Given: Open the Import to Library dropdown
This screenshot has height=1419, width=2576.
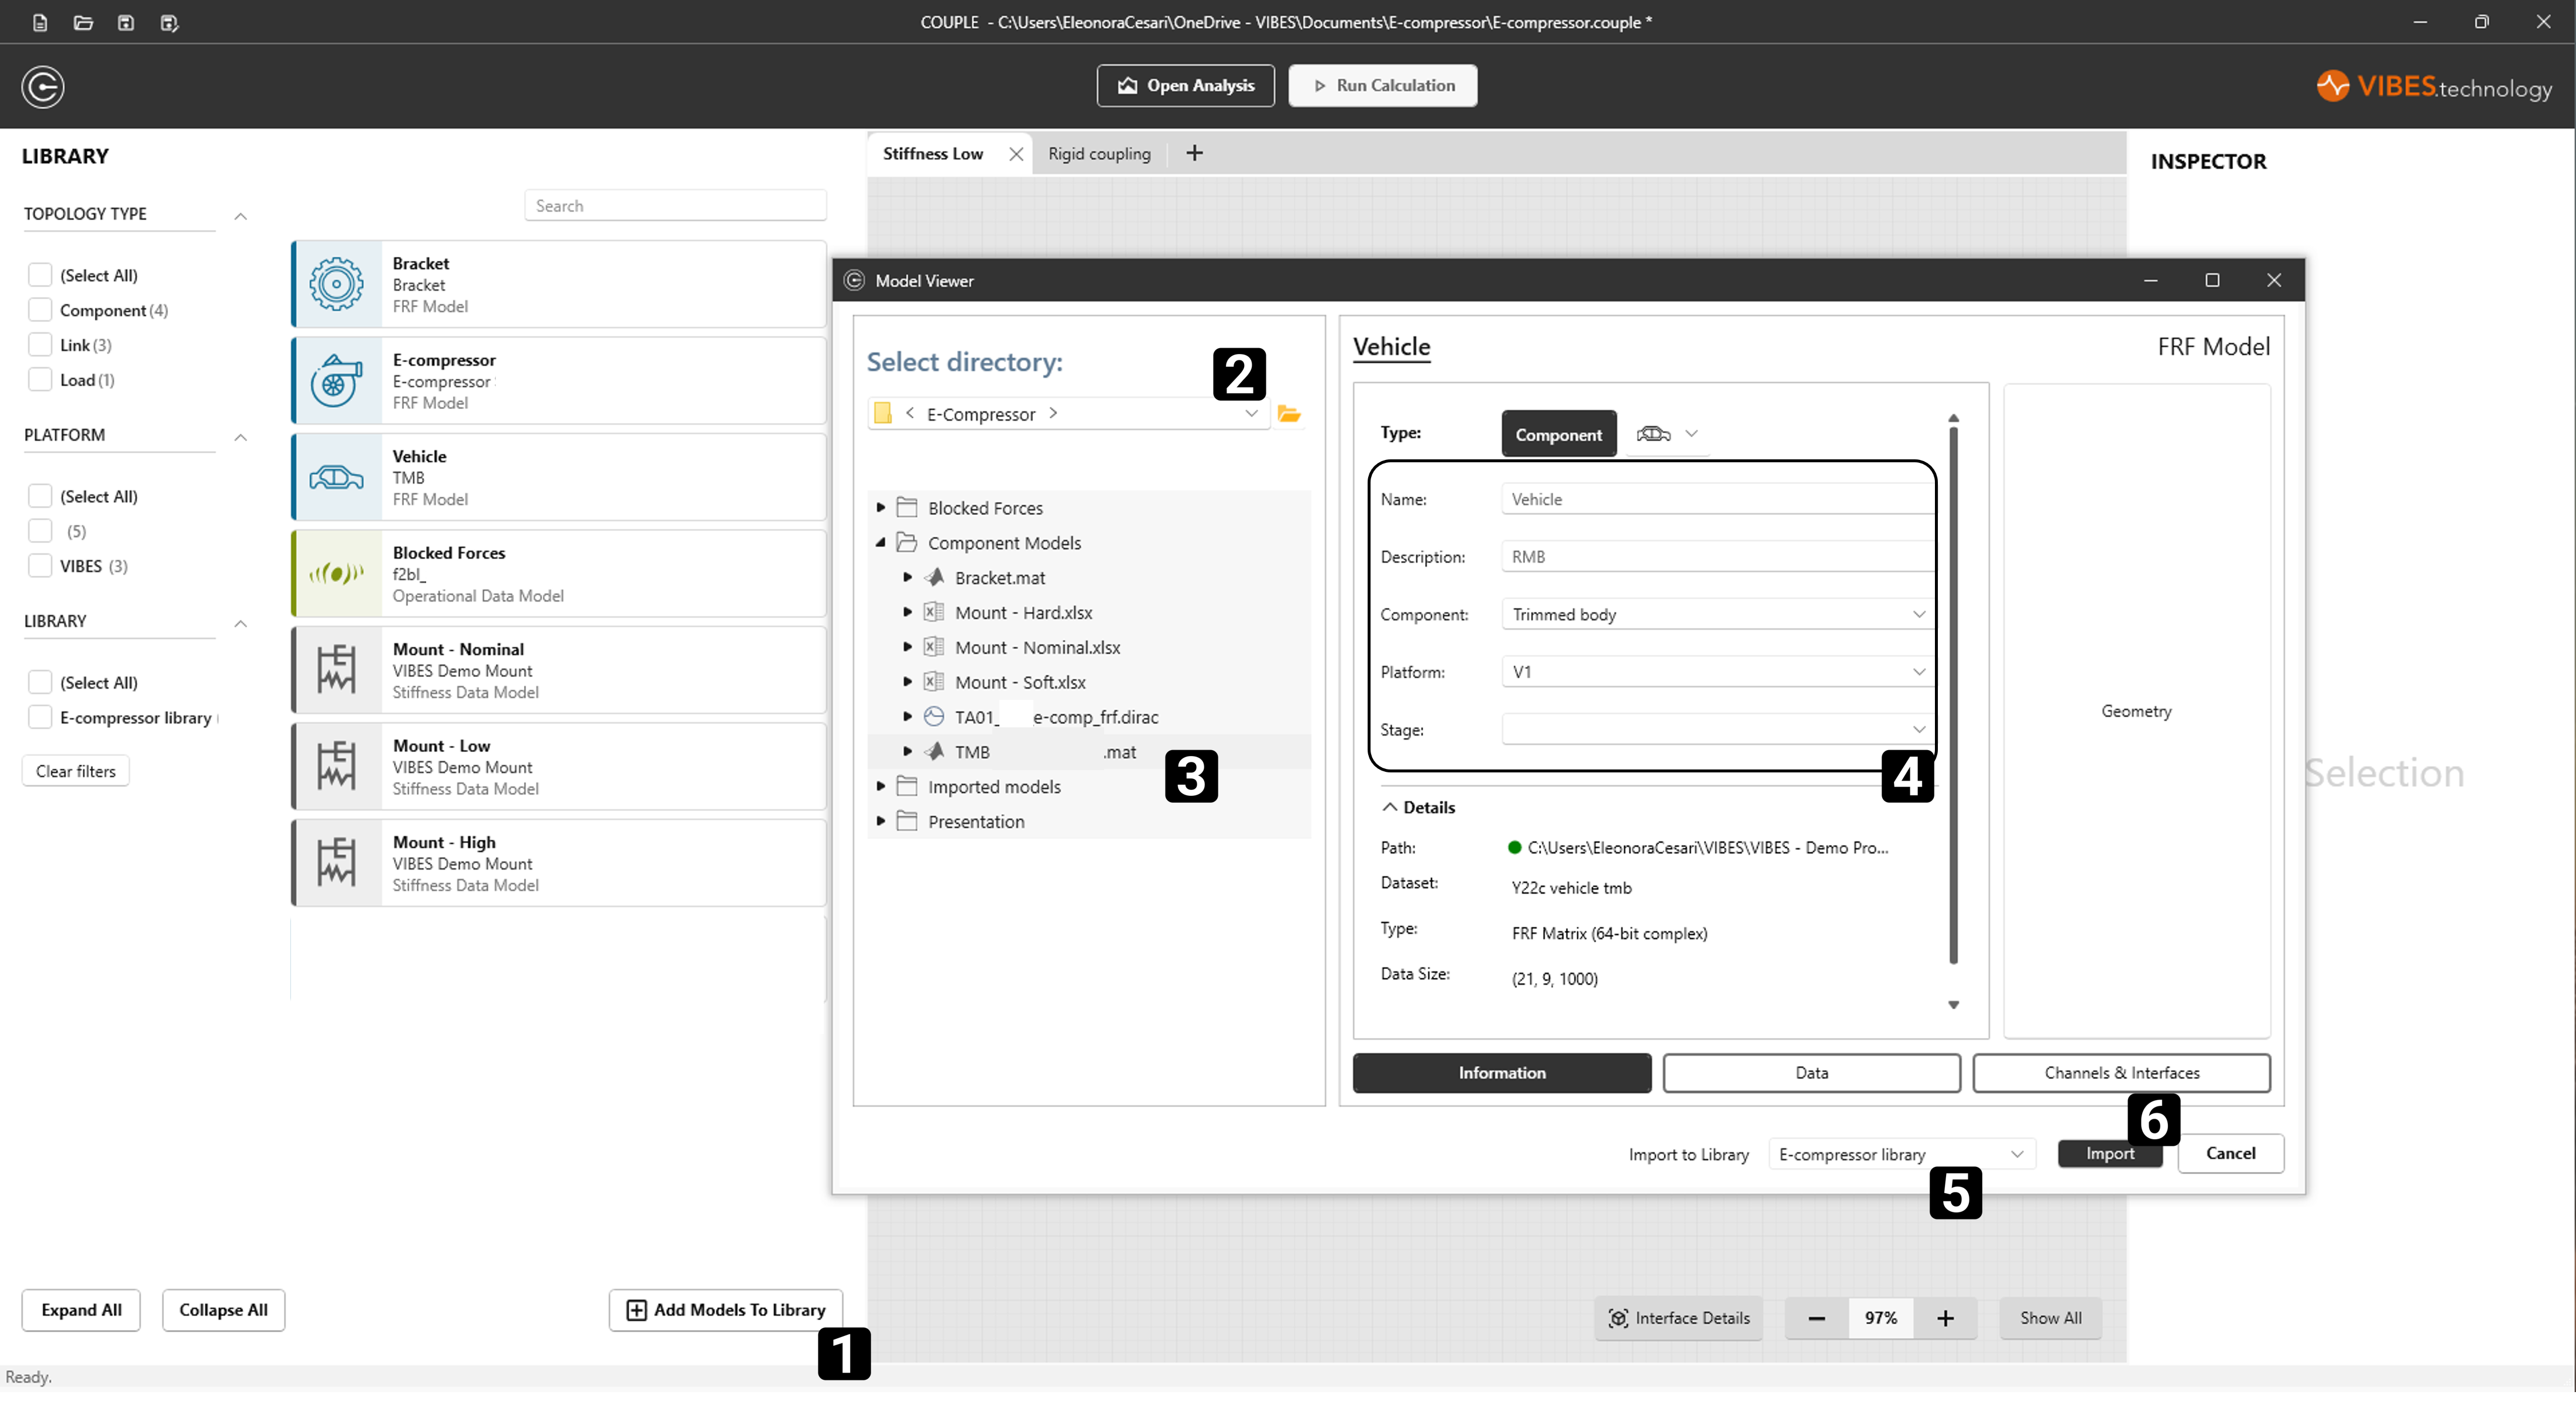Looking at the screenshot, I should [x=1902, y=1155].
